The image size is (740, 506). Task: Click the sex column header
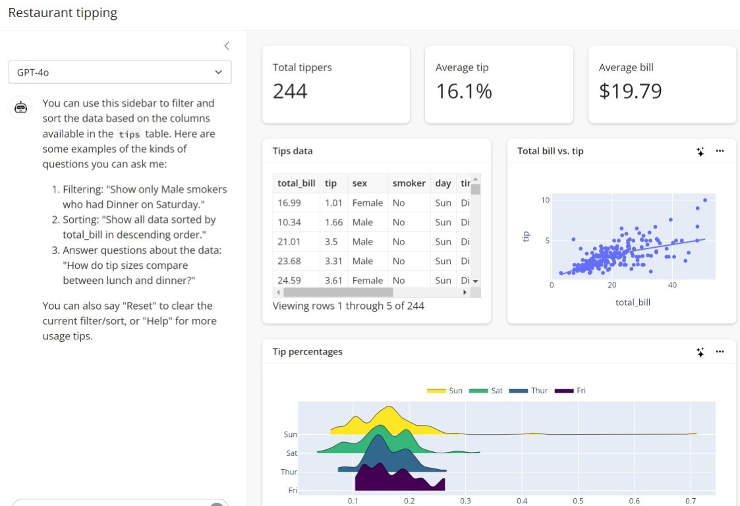[x=360, y=183]
